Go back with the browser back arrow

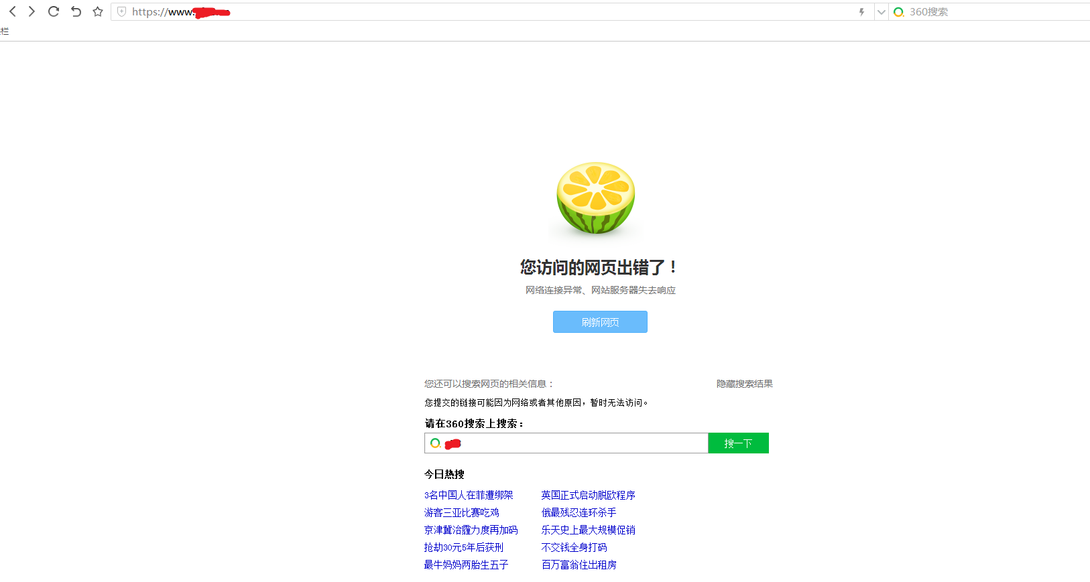point(12,11)
